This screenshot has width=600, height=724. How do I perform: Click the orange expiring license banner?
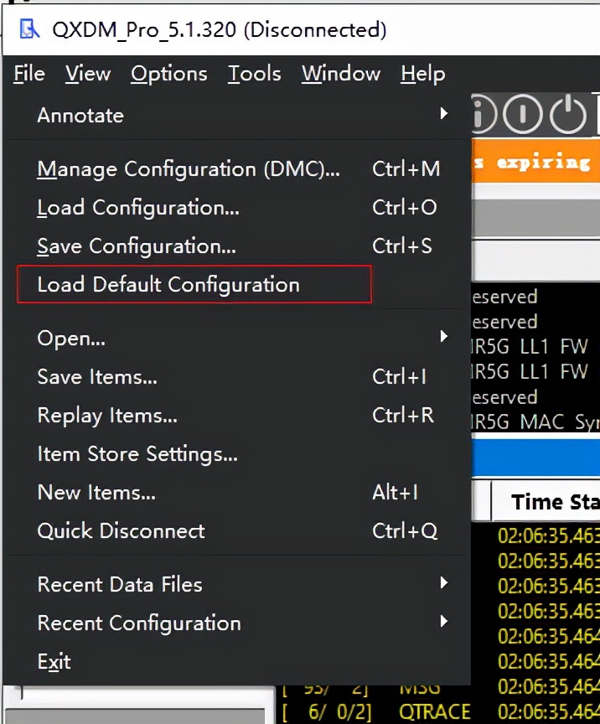(535, 162)
